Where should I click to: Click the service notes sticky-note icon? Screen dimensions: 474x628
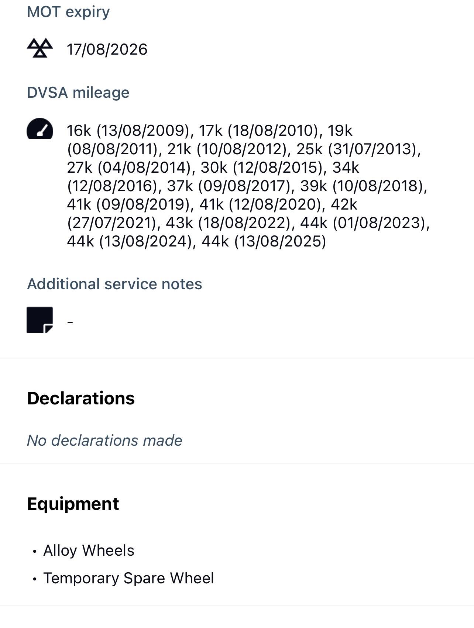tap(40, 320)
